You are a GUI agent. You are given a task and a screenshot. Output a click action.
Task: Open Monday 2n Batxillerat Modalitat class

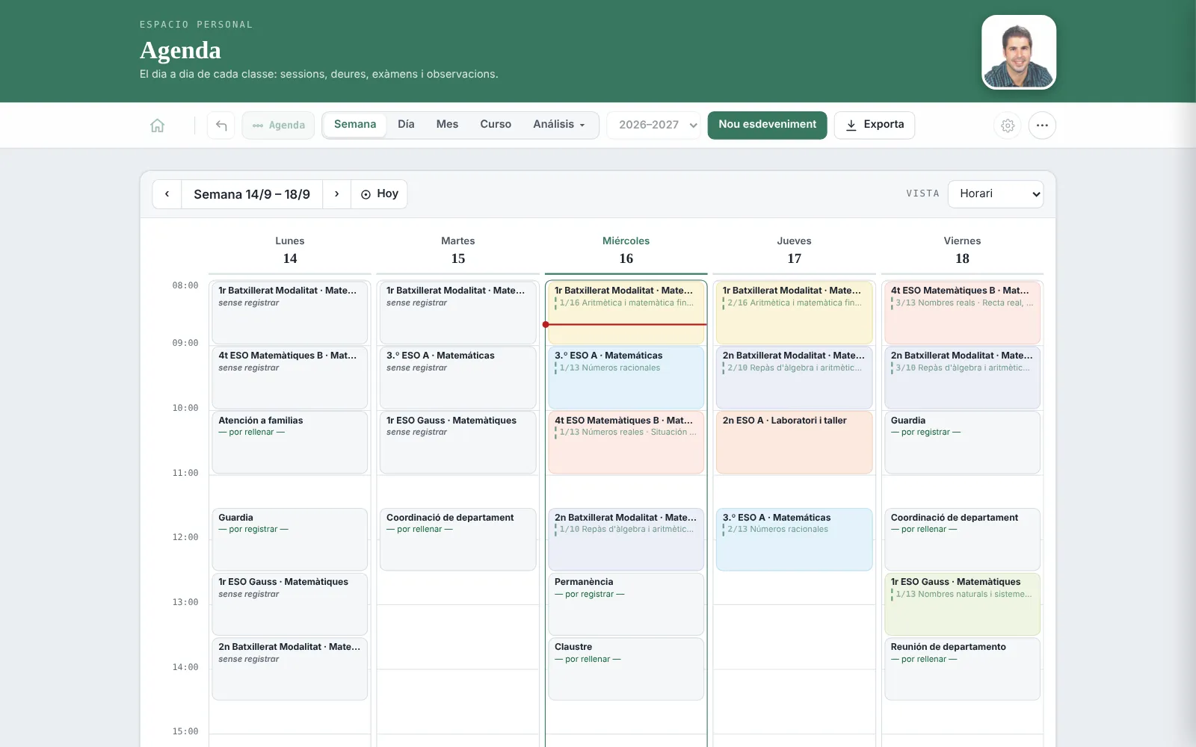pyautogui.click(x=290, y=669)
